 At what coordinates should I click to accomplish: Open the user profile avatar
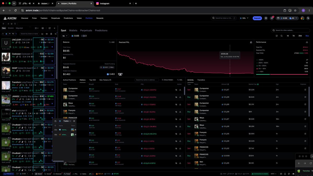302,18
